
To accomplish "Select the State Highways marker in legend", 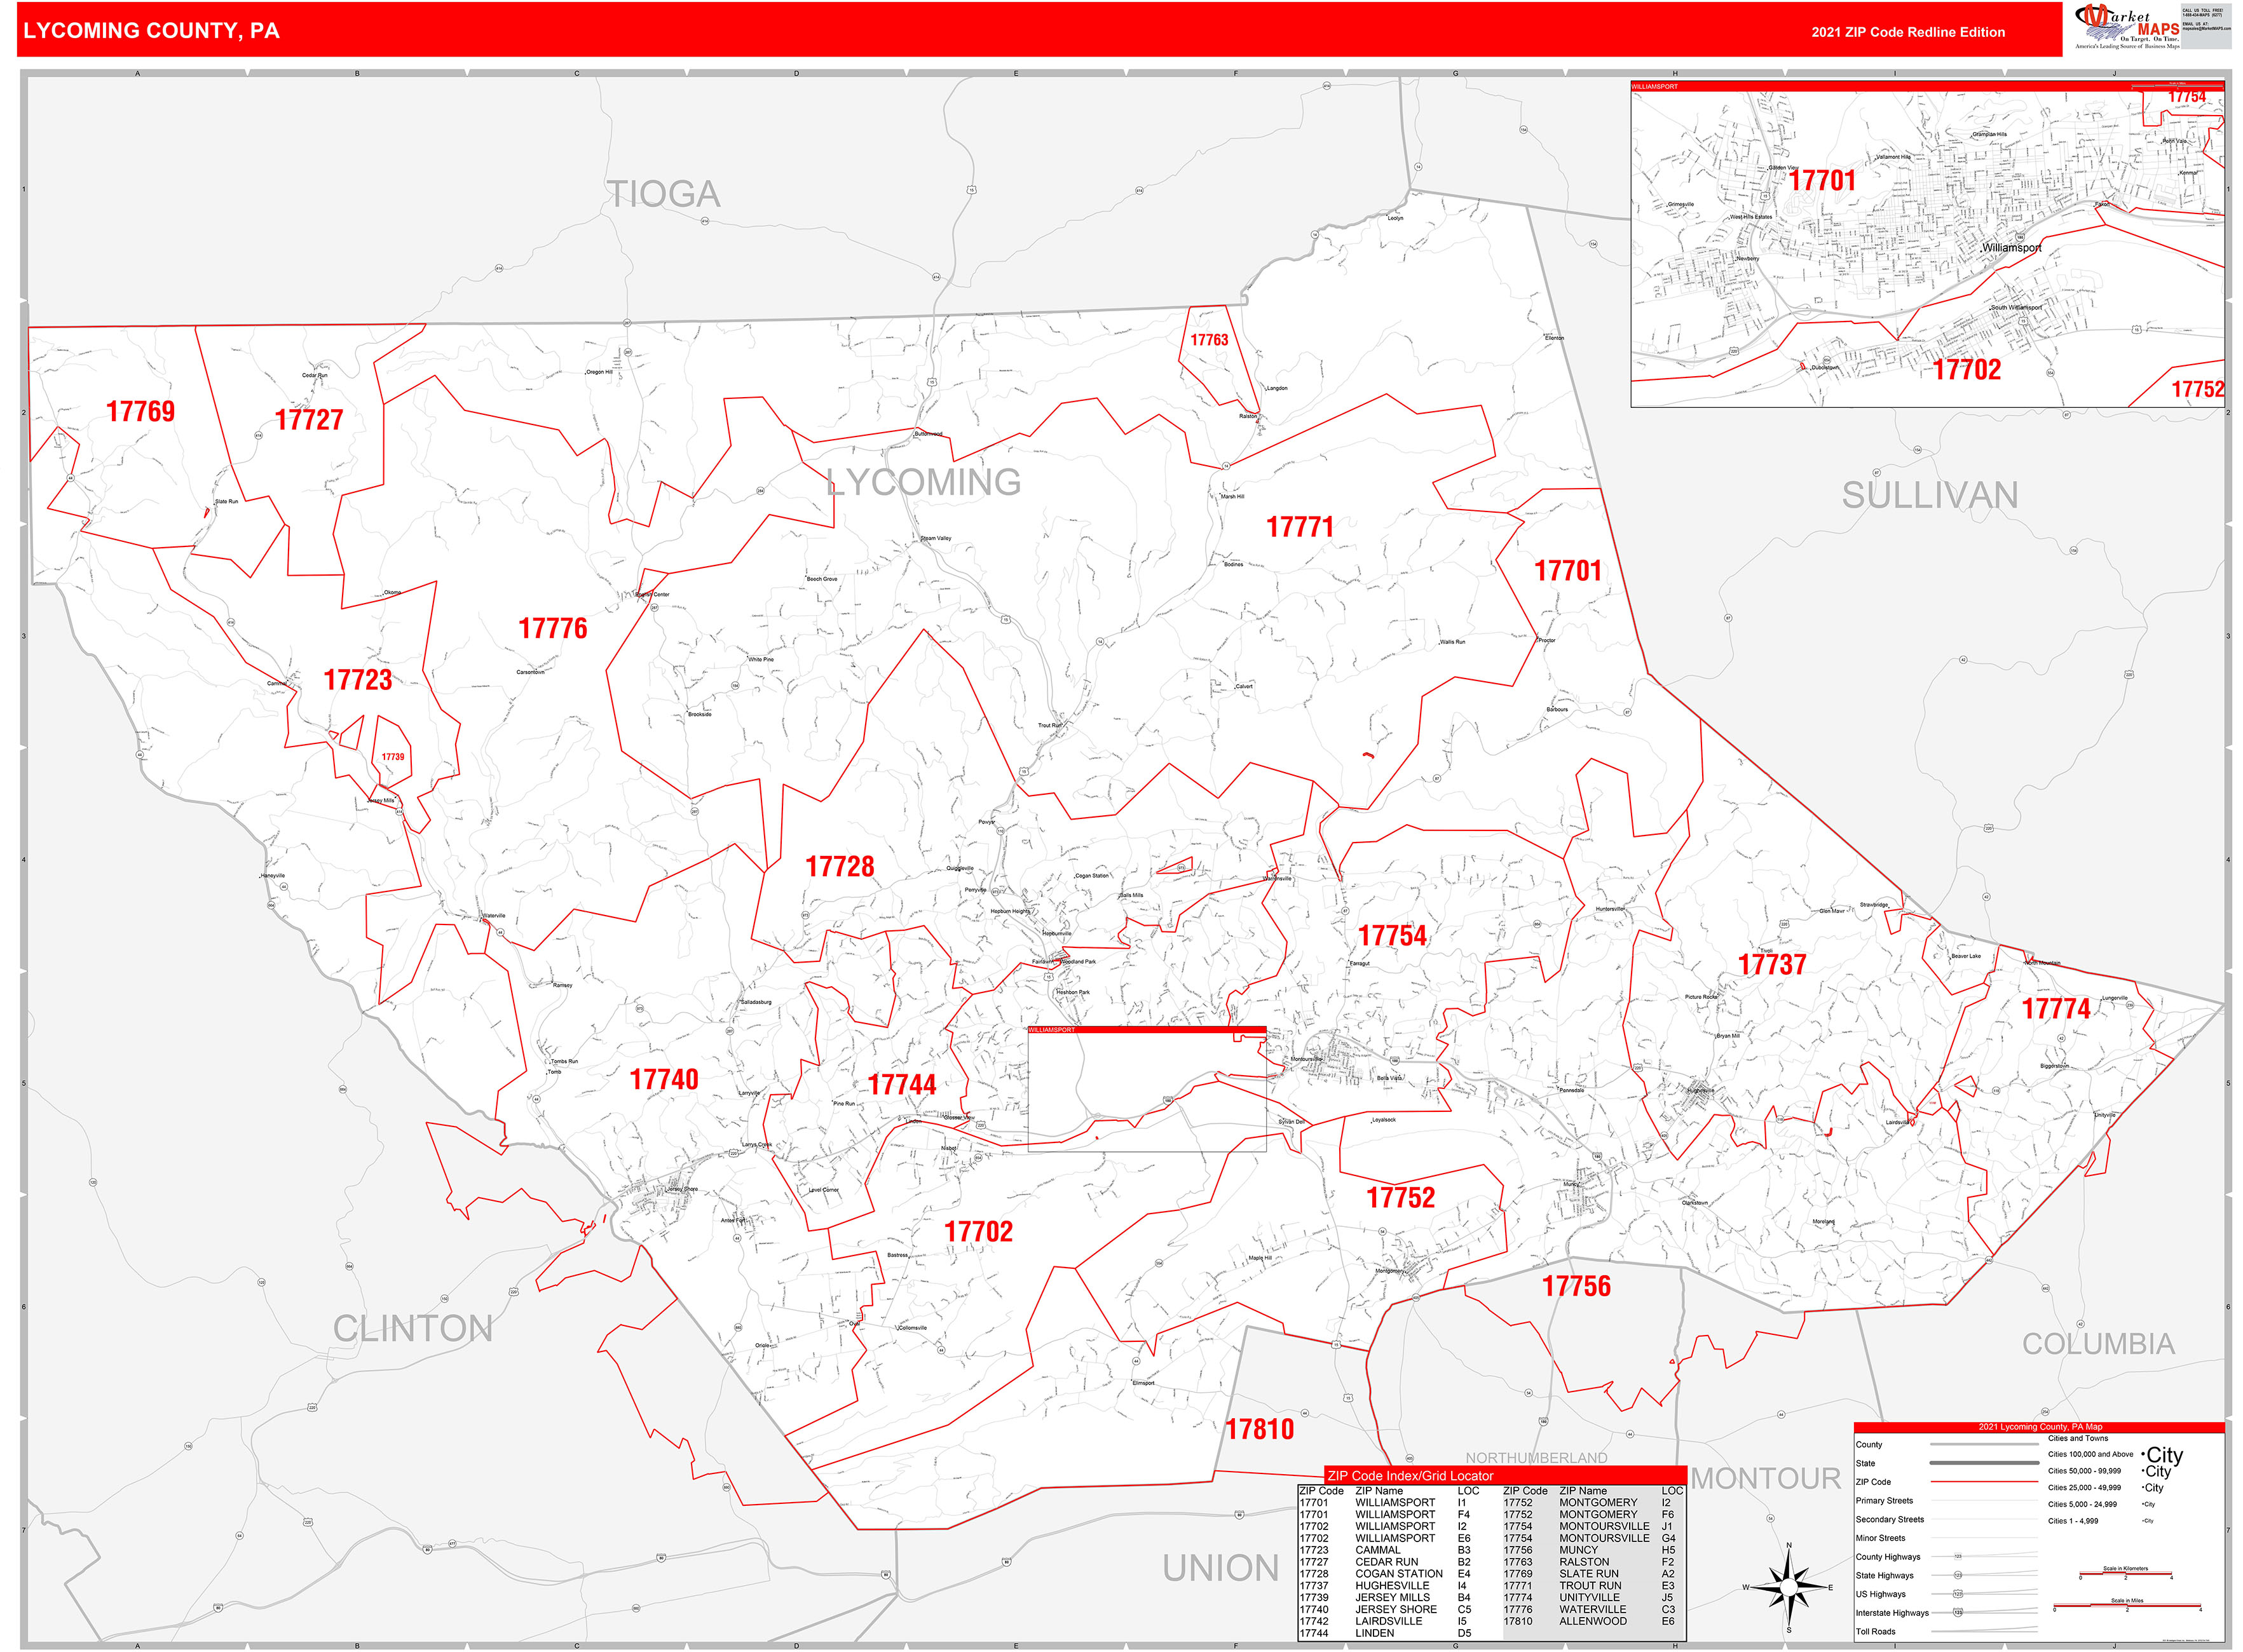I will (1959, 1576).
